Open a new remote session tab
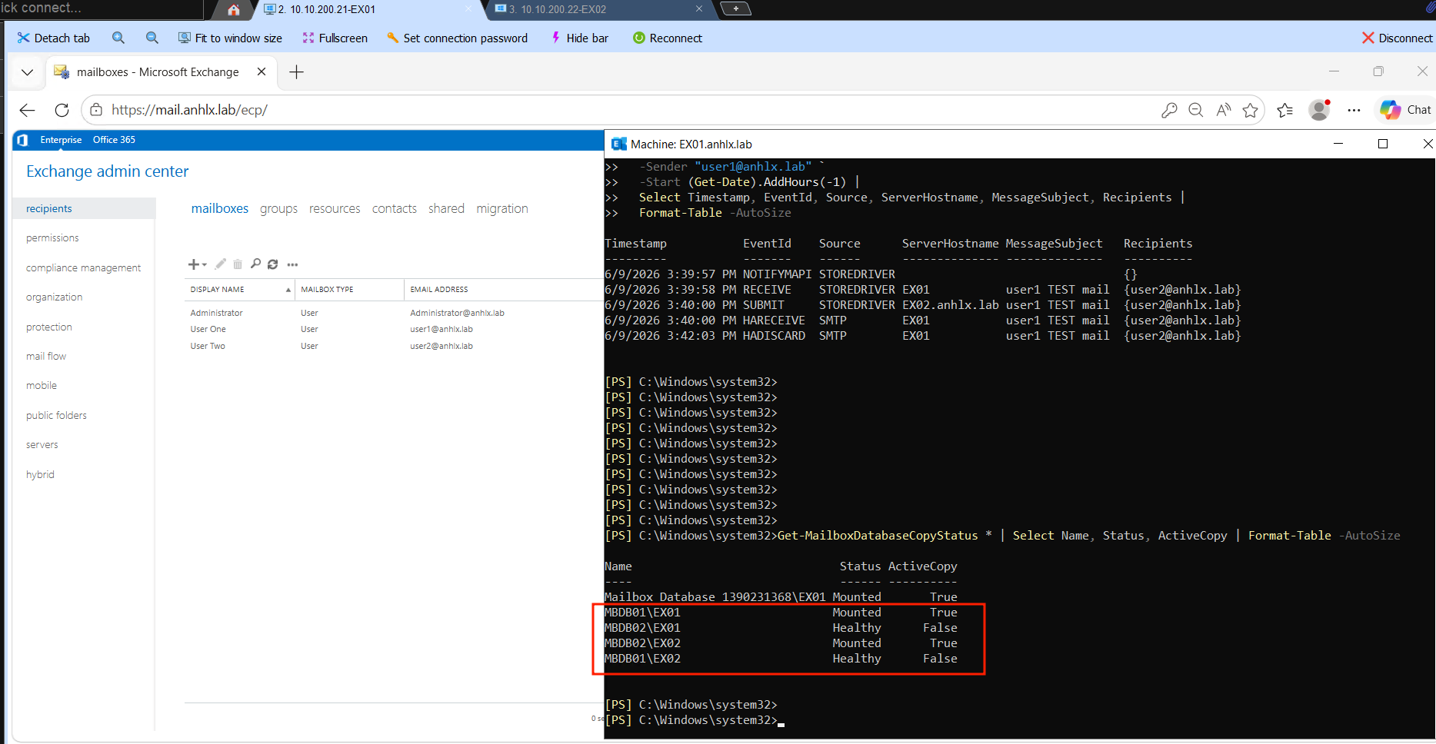Screen dimensions: 1436x744 [x=736, y=8]
